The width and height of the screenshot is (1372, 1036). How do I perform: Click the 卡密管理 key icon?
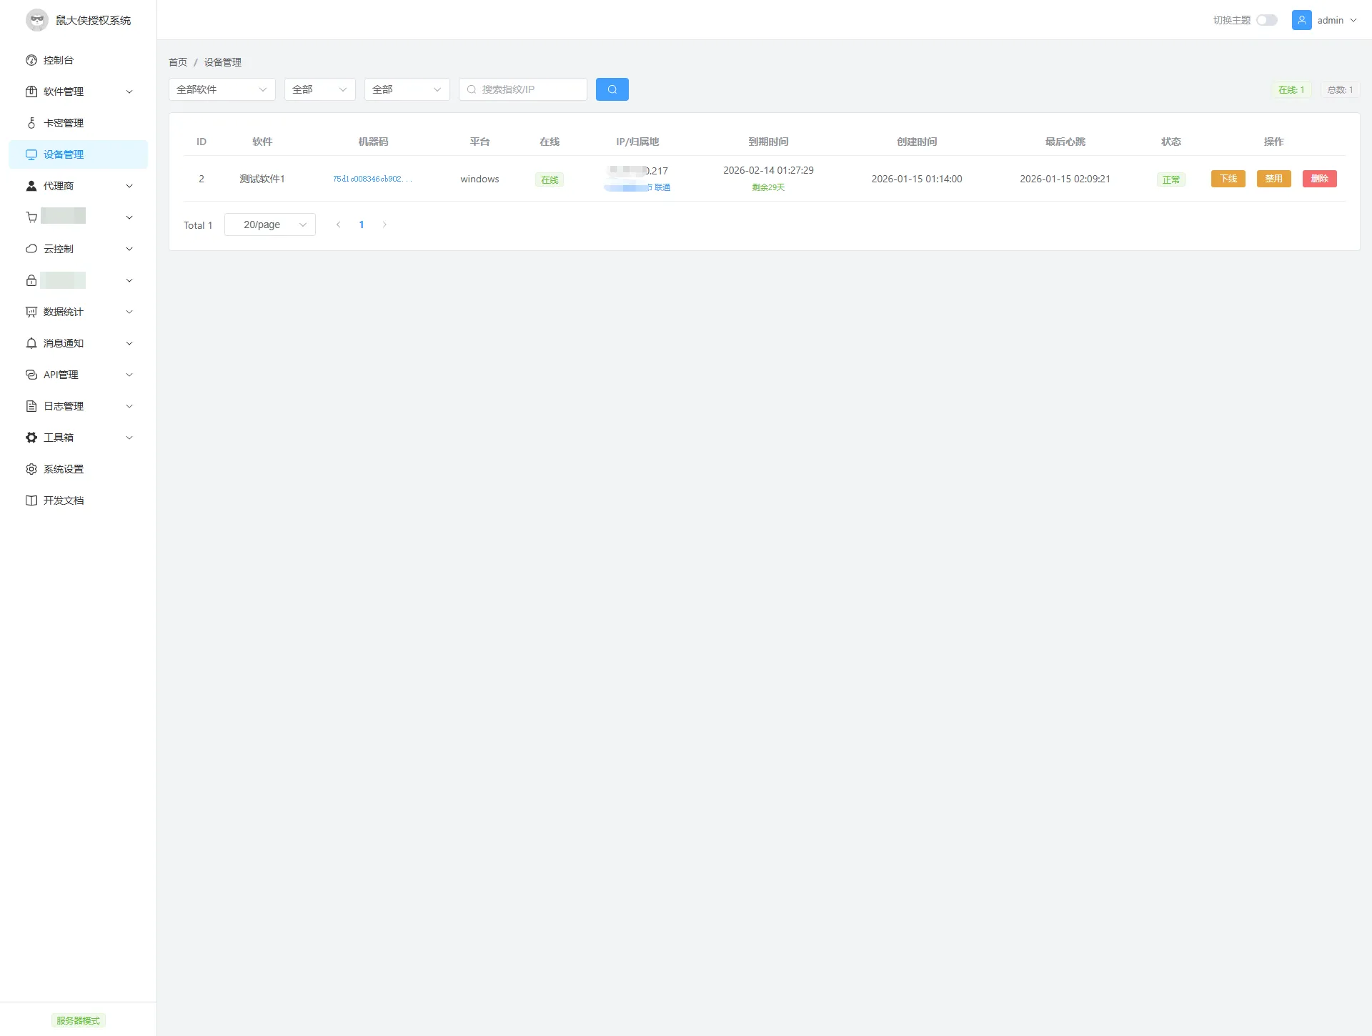pos(31,123)
